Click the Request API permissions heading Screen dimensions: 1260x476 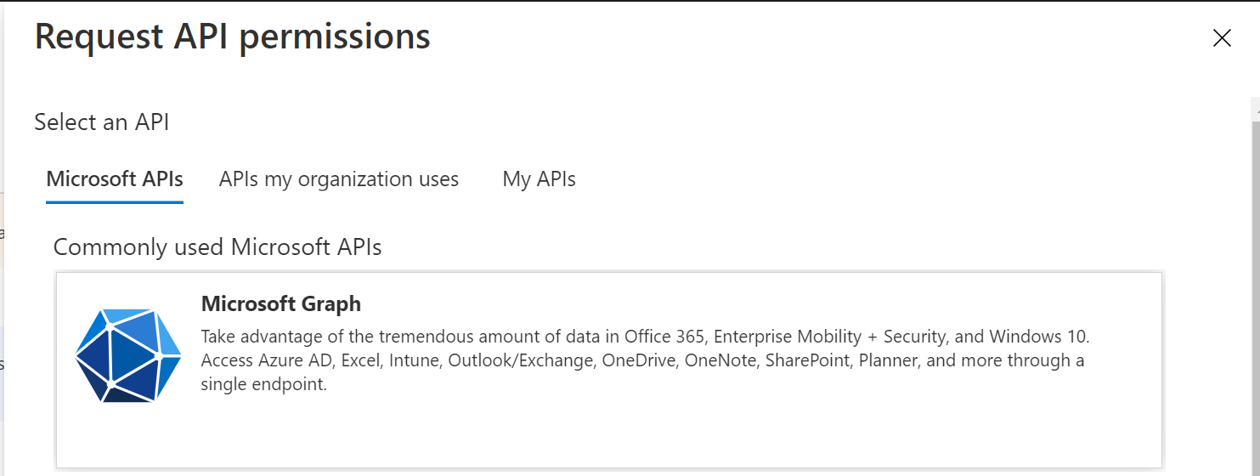tap(232, 37)
